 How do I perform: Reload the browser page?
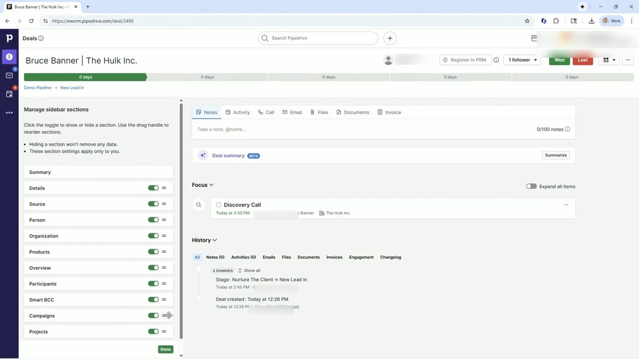(x=31, y=21)
